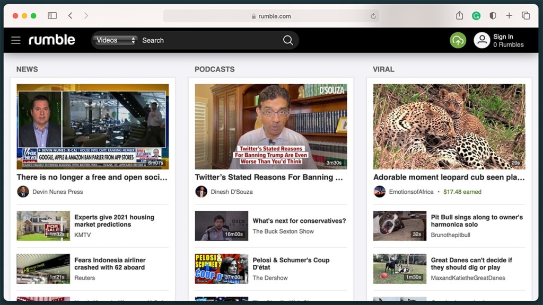Viewport: 543px width, 305px height.
Task: Open the VIRAL category heading
Action: (383, 69)
